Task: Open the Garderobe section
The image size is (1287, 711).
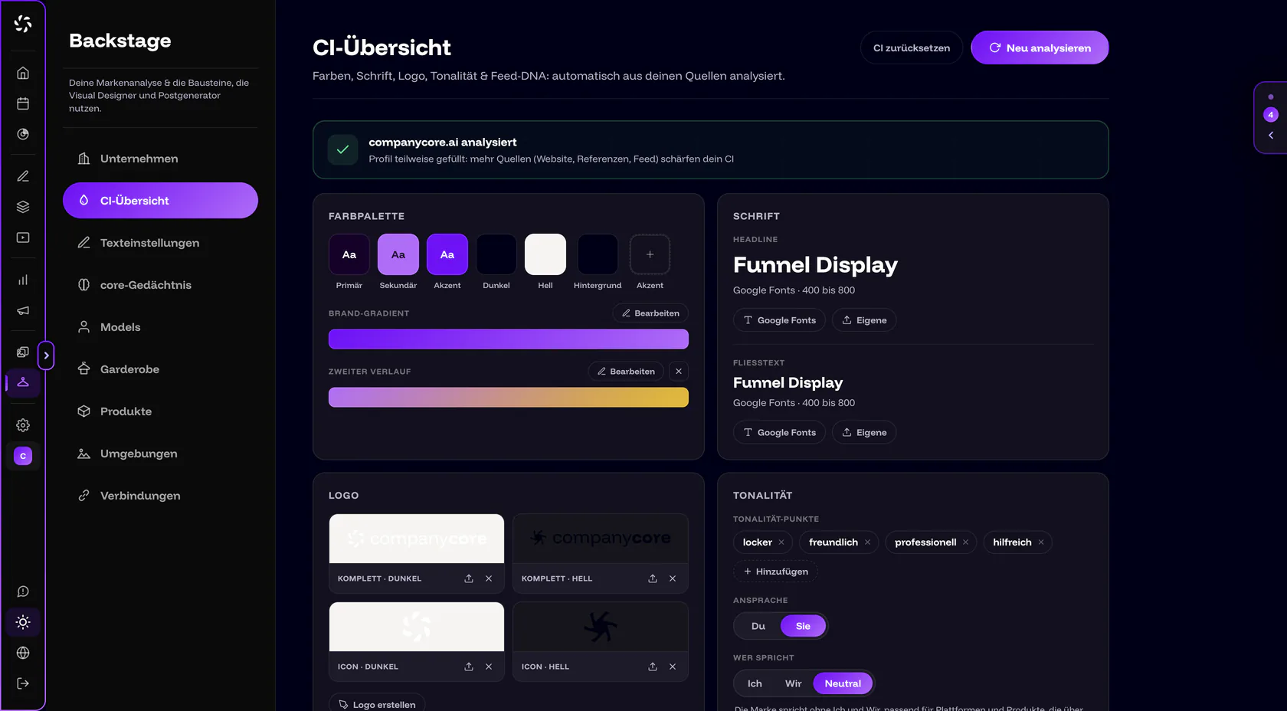Action: pos(160,369)
